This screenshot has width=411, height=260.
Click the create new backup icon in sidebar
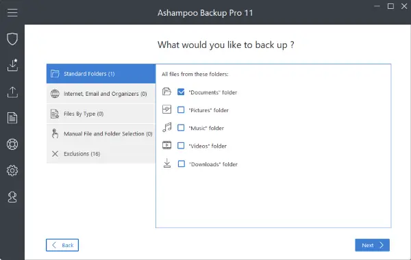coord(12,65)
